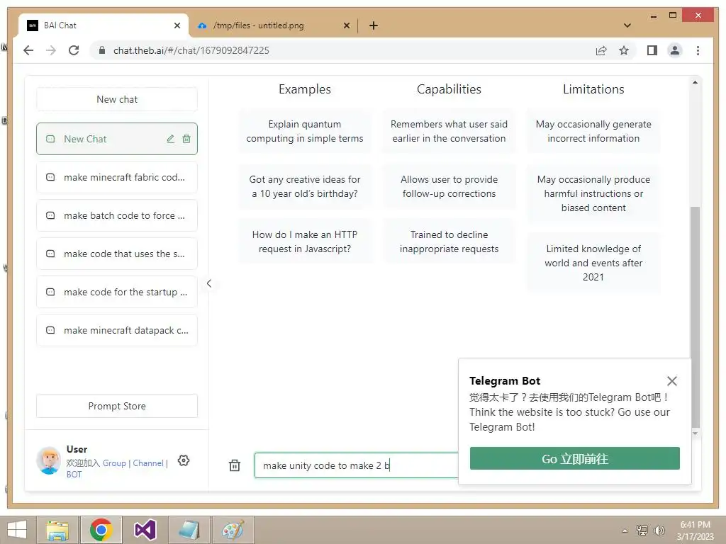Click the chat area scrollbar thumb
Image resolution: width=726 pixels, height=544 pixels.
pos(695,317)
